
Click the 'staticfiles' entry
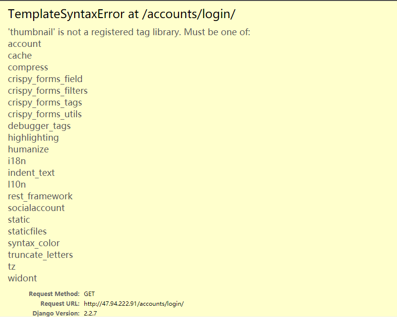pyautogui.click(x=27, y=232)
